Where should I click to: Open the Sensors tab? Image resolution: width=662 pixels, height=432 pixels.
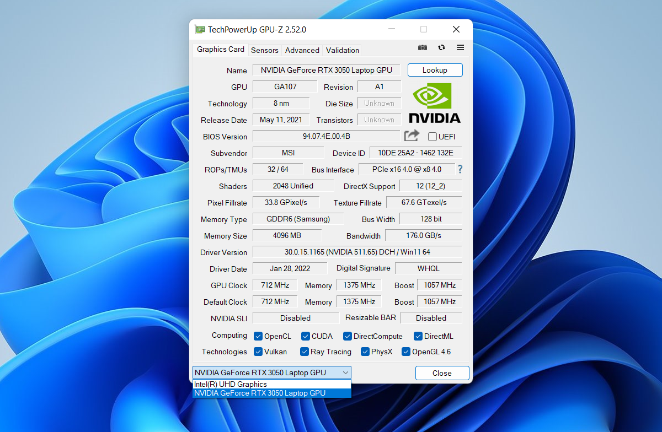tap(265, 50)
